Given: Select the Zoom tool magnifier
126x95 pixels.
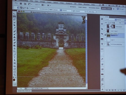Looking at the screenshot, I should [15, 75].
